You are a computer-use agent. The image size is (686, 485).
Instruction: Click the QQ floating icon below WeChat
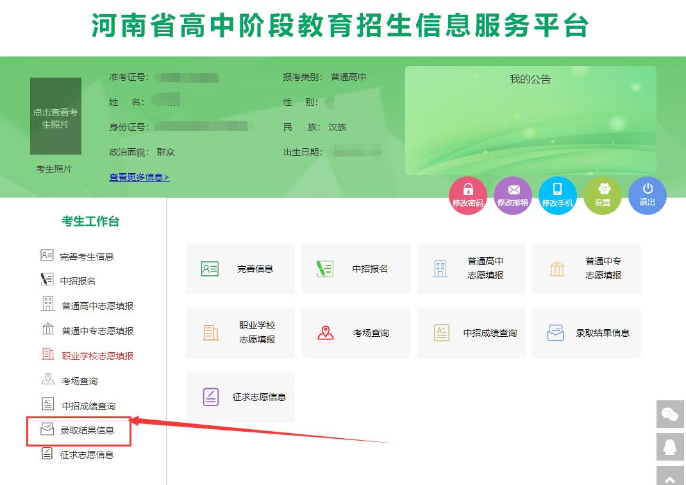coord(670,447)
